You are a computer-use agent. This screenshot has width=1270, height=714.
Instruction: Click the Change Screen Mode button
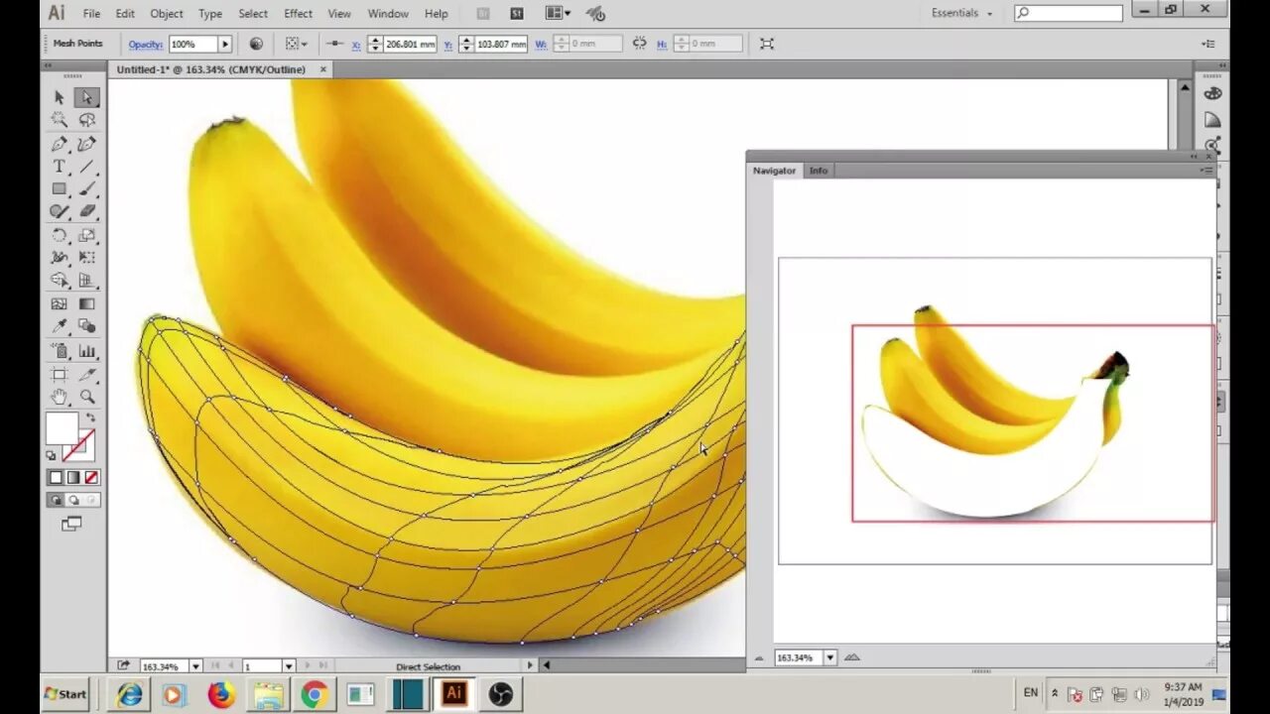coord(71,525)
